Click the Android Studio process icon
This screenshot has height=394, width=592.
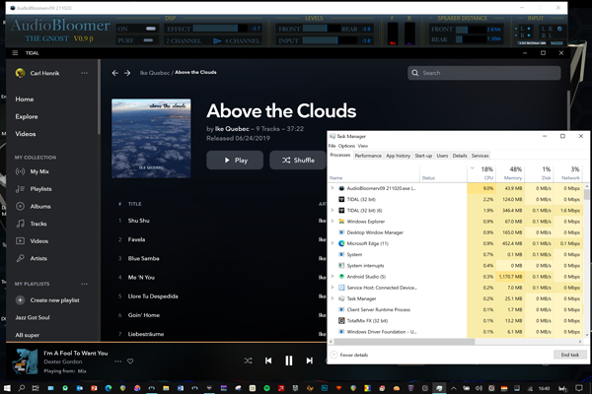(x=341, y=277)
